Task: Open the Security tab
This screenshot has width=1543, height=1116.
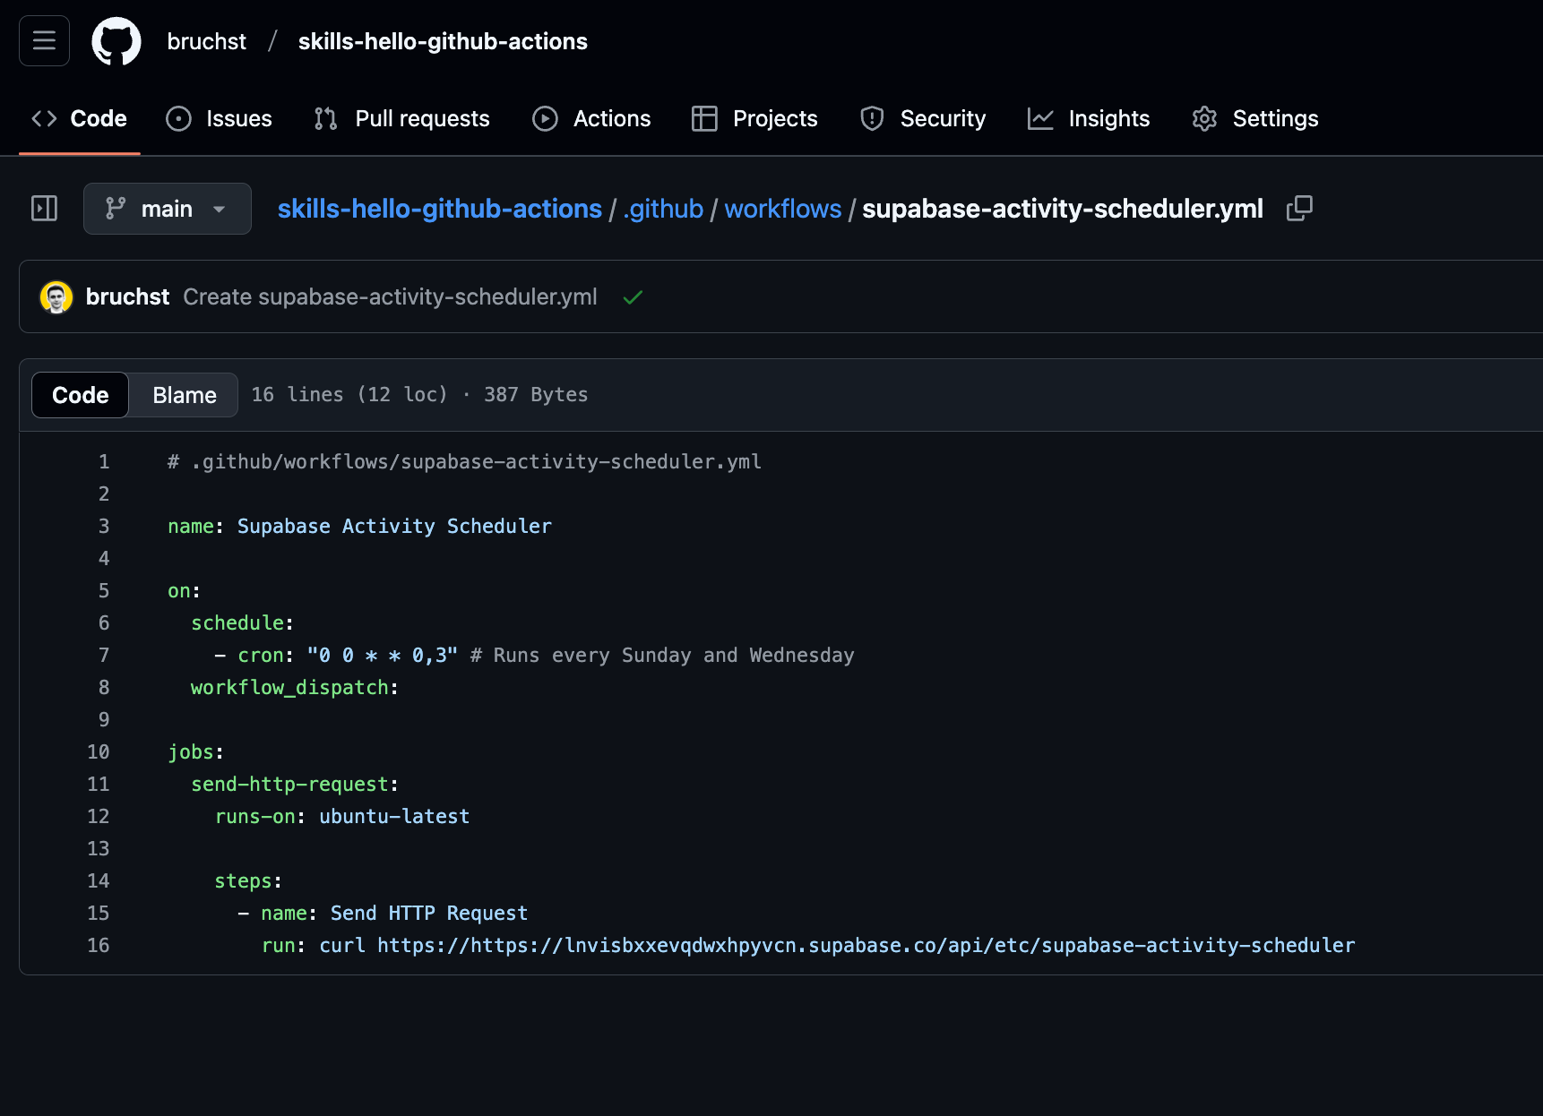Action: [x=923, y=118]
